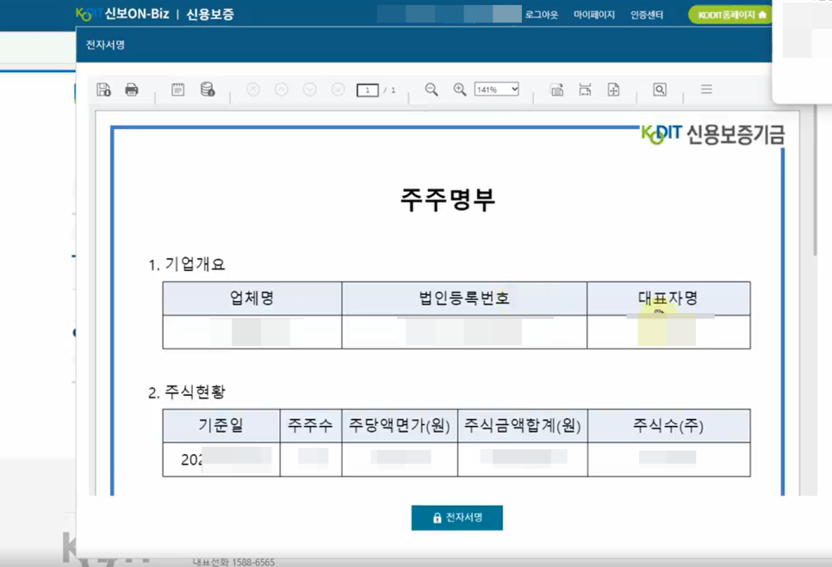The width and height of the screenshot is (832, 567).
Task: Zoom out using the minus magnifier
Action: click(x=432, y=89)
